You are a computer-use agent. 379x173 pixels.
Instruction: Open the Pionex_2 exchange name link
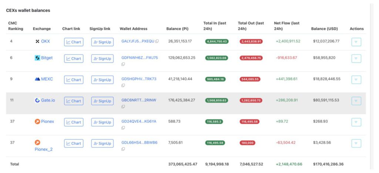[x=44, y=149]
